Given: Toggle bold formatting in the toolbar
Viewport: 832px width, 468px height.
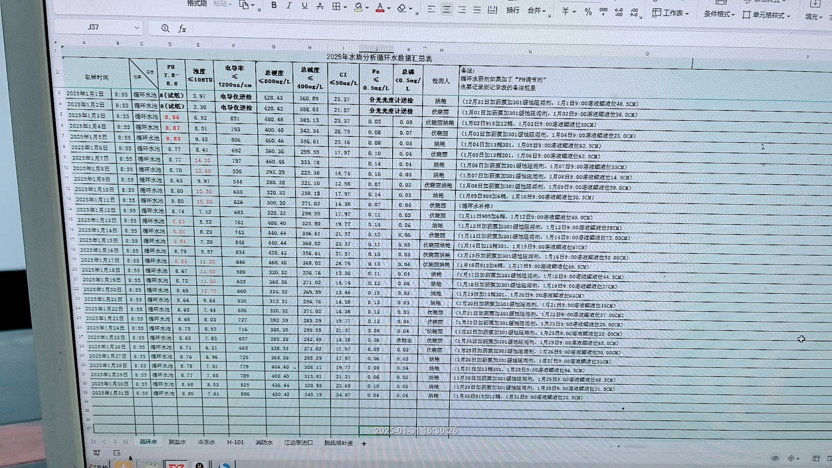Looking at the screenshot, I should (273, 6).
